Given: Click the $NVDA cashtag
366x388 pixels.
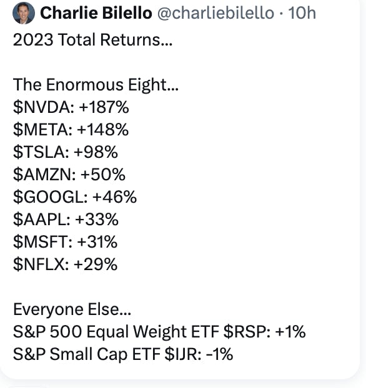Looking at the screenshot, I should (x=42, y=107).
